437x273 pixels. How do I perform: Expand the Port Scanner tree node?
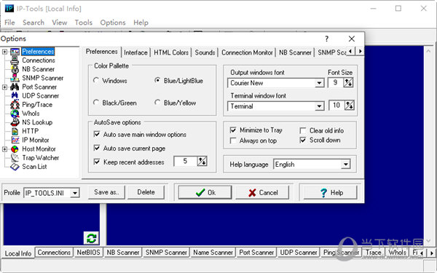coord(5,87)
